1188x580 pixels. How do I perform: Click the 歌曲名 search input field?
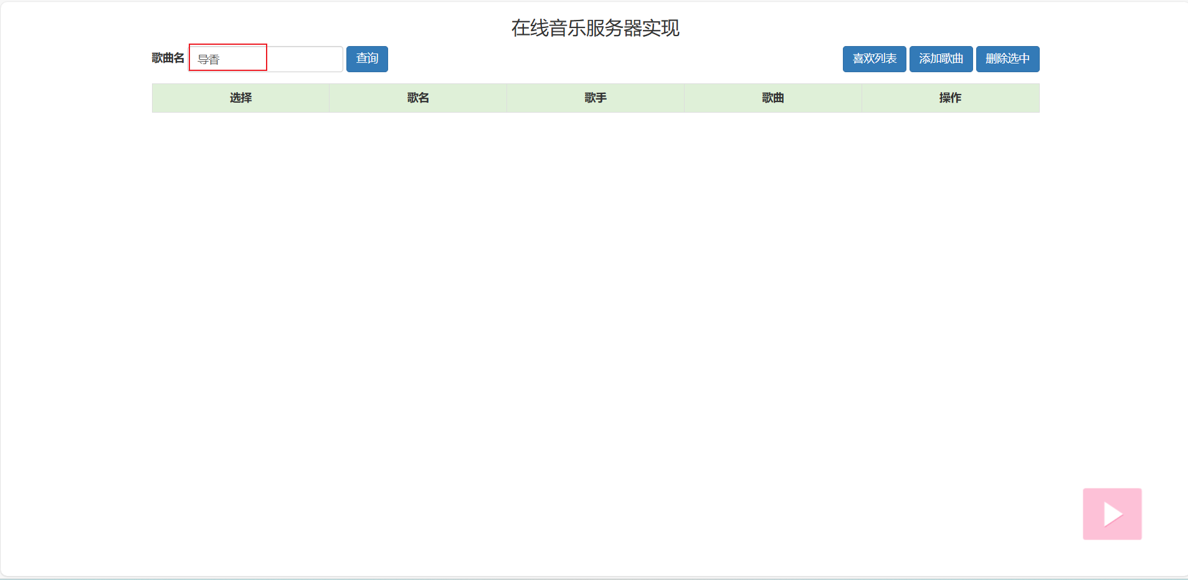point(266,59)
